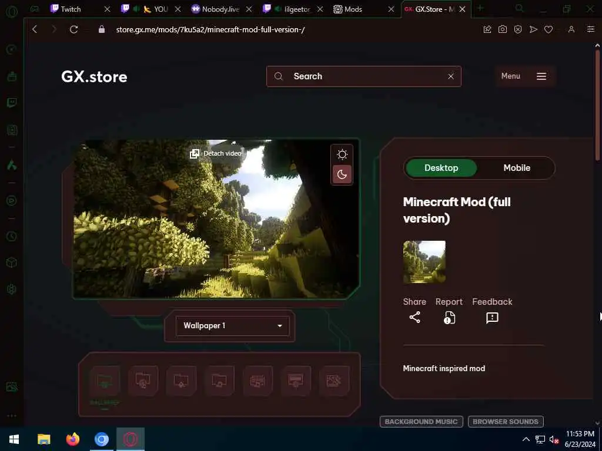Image resolution: width=602 pixels, height=451 pixels.
Task: Close the Nobody.live tab
Action: (249, 9)
